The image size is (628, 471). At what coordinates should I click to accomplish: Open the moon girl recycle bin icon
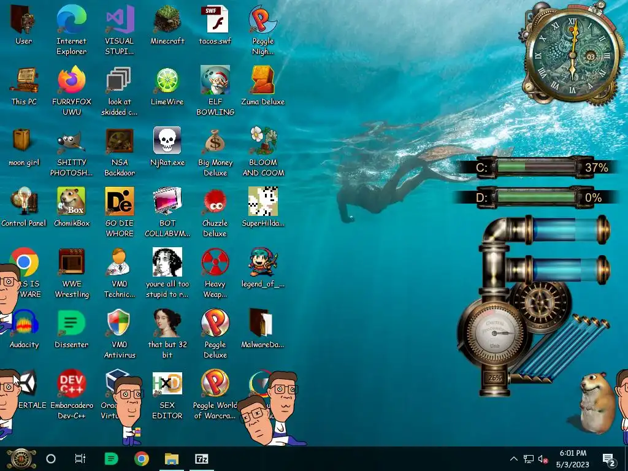pos(24,147)
